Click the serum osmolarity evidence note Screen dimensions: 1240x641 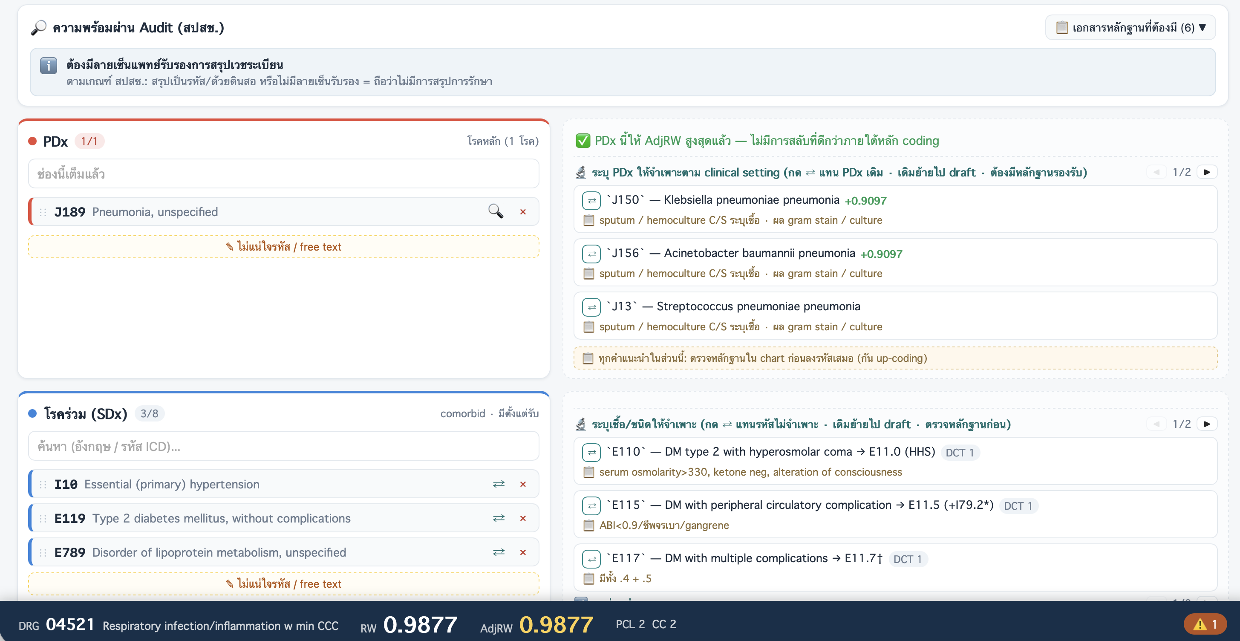pyautogui.click(x=750, y=472)
